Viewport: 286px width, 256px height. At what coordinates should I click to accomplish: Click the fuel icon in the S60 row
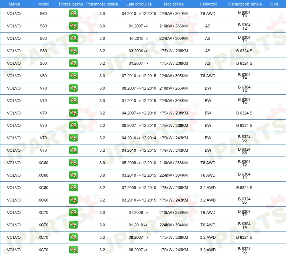[73, 14]
